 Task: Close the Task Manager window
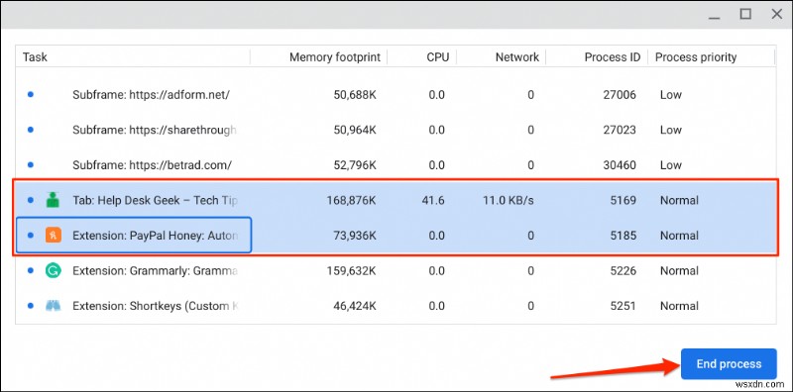pos(777,14)
